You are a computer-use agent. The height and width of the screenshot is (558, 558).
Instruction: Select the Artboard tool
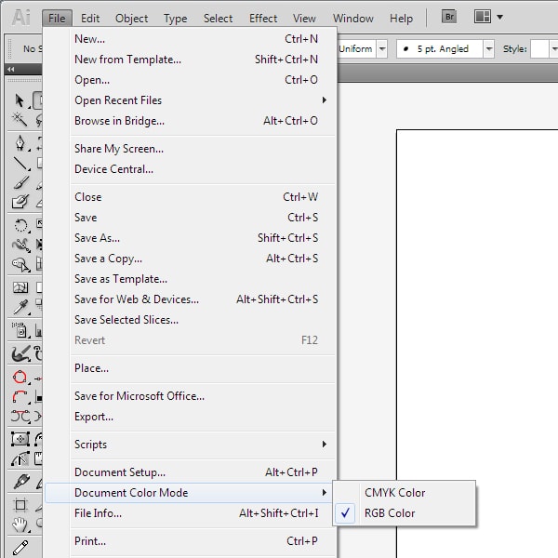(20, 505)
